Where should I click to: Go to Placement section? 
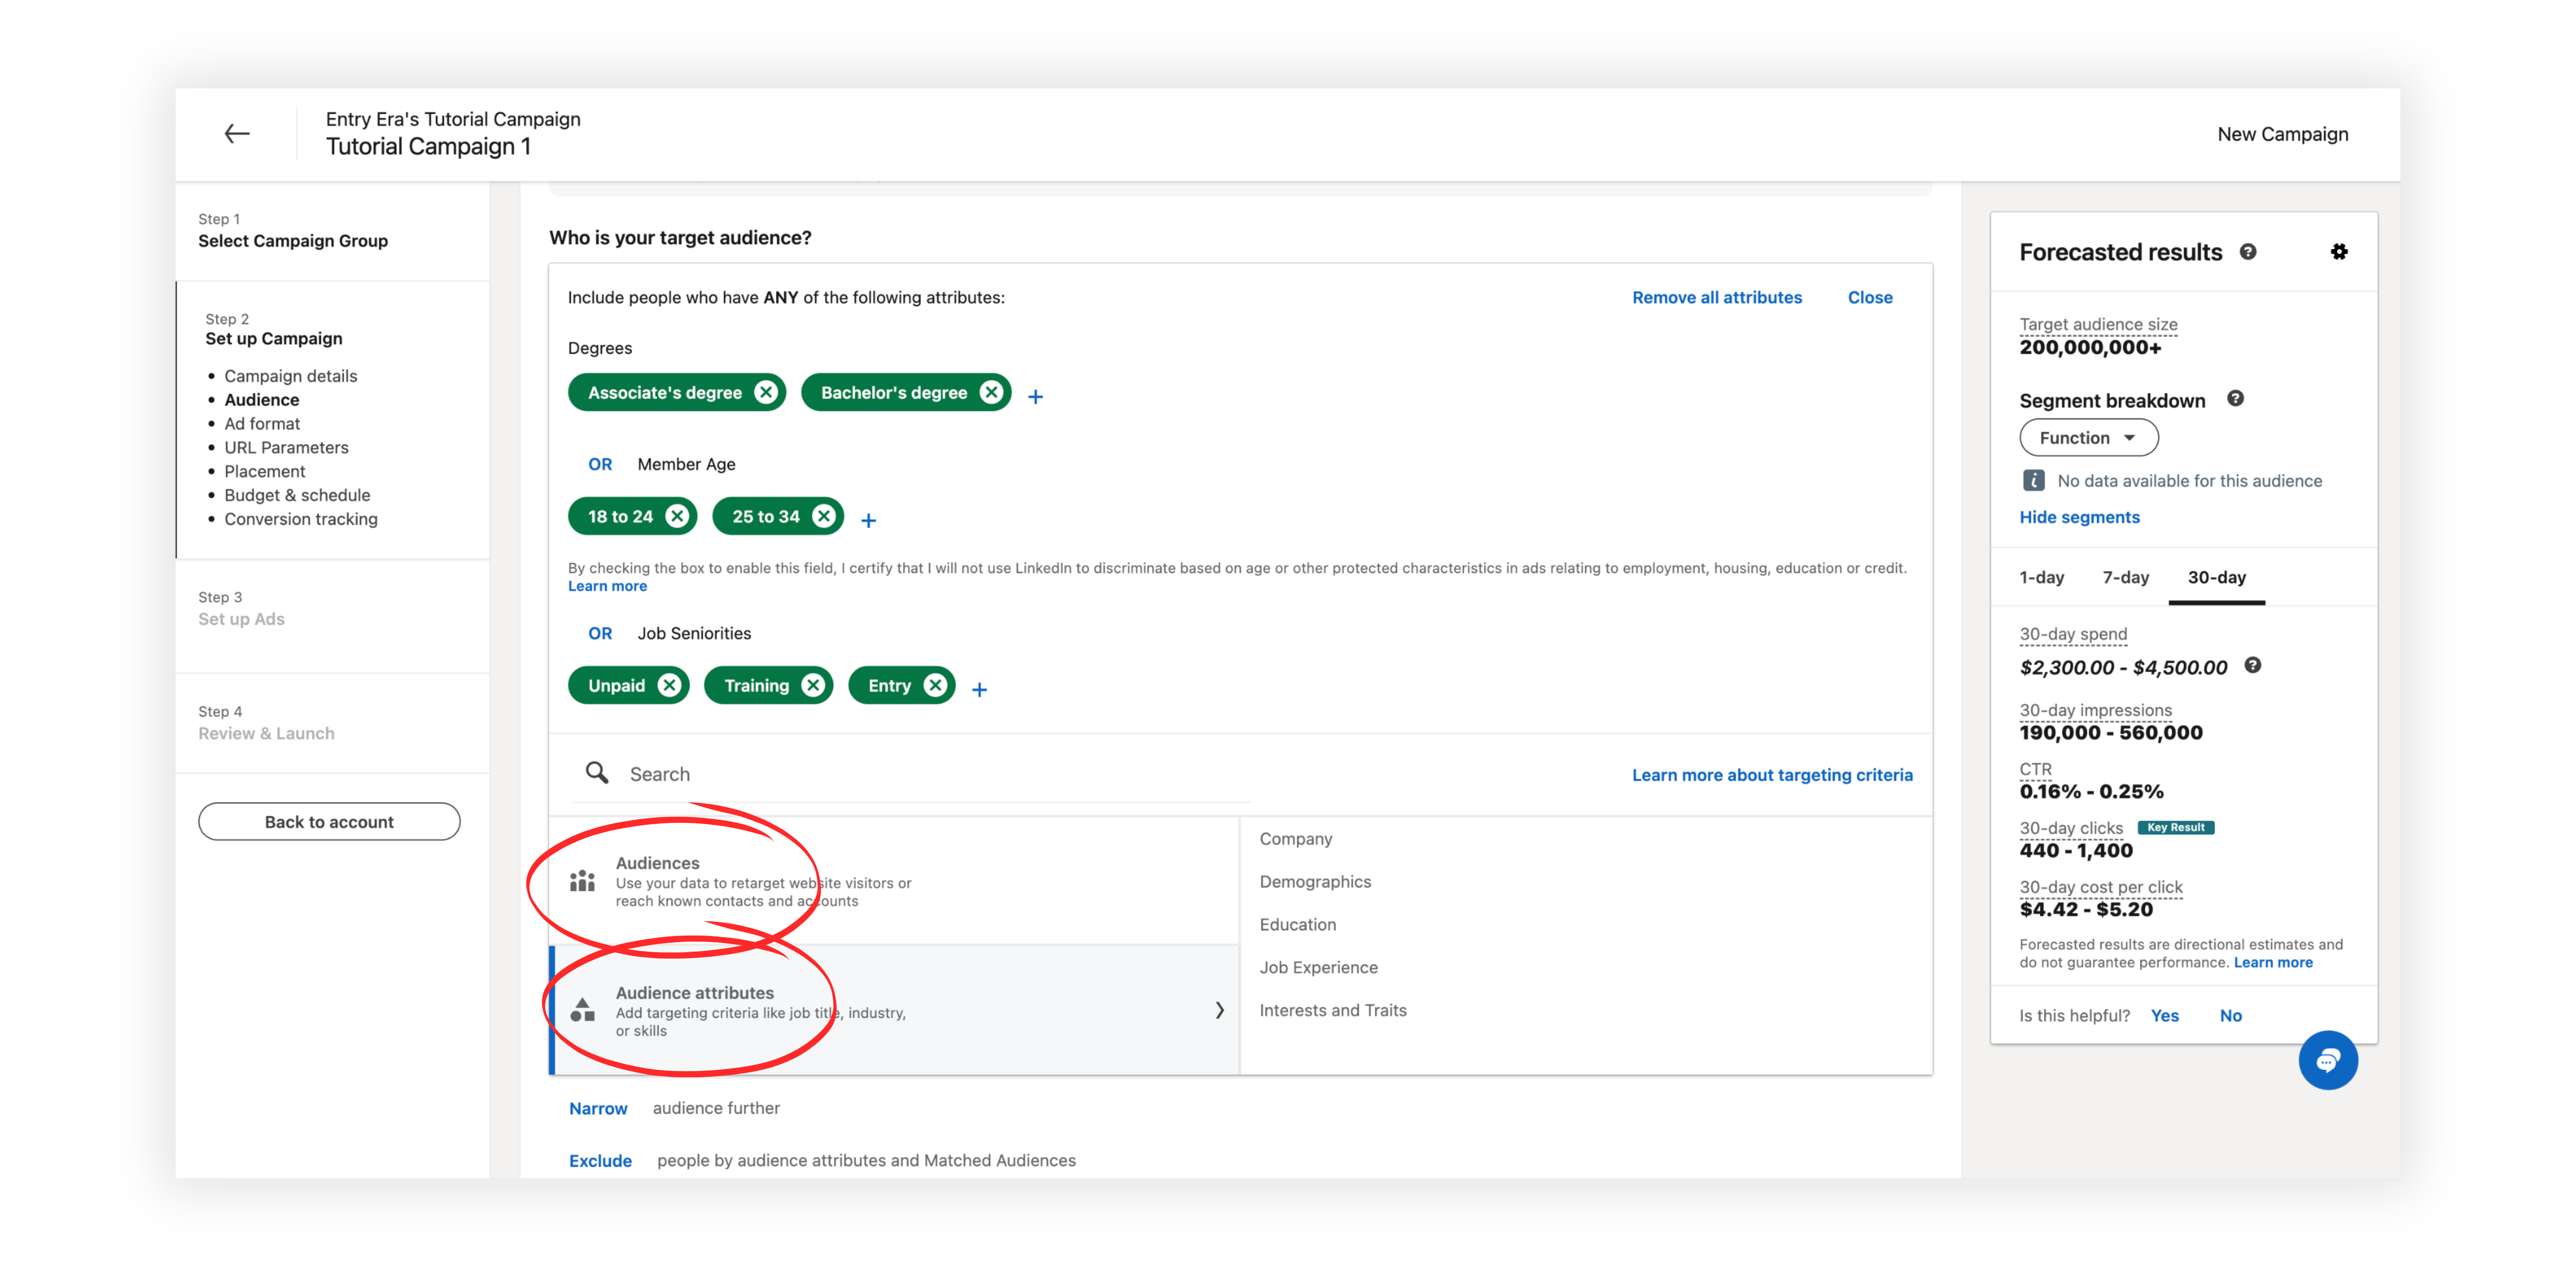coord(264,472)
